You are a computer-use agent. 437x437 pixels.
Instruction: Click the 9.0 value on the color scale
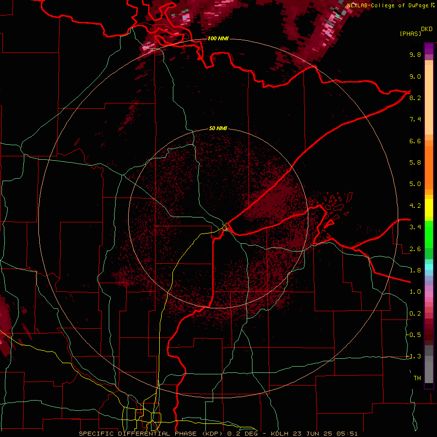[x=415, y=76]
